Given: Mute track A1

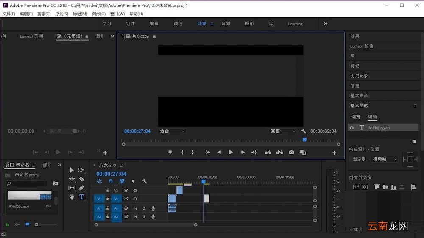Looking at the screenshot, I should tap(135, 208).
